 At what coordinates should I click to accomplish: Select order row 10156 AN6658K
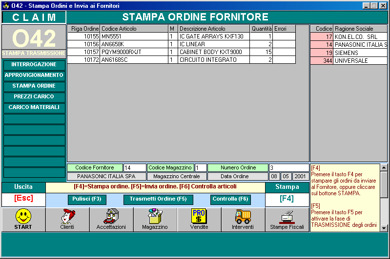(x=181, y=44)
